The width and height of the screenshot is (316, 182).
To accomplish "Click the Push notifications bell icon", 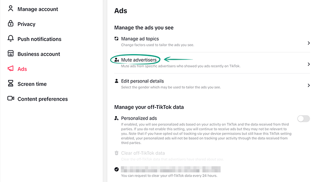I will [x=11, y=39].
